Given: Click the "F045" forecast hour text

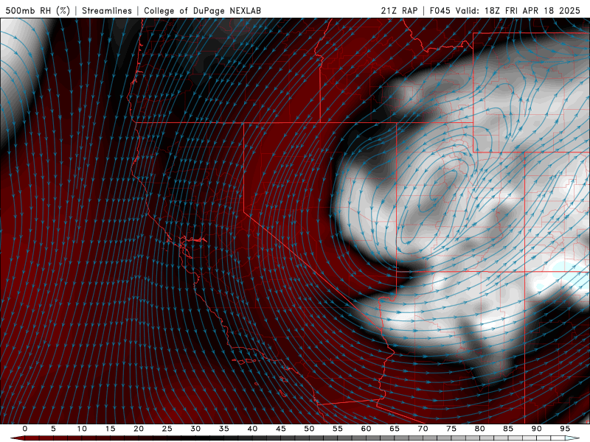Looking at the screenshot, I should pyautogui.click(x=440, y=10).
